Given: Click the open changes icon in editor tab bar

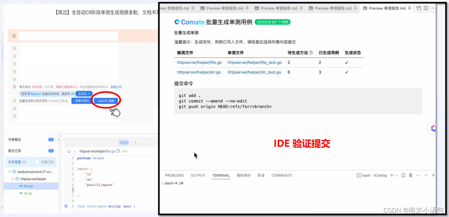Looking at the screenshot, I should [418, 8].
